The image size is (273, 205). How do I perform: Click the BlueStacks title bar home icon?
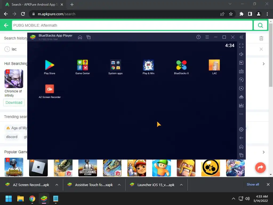80,37
